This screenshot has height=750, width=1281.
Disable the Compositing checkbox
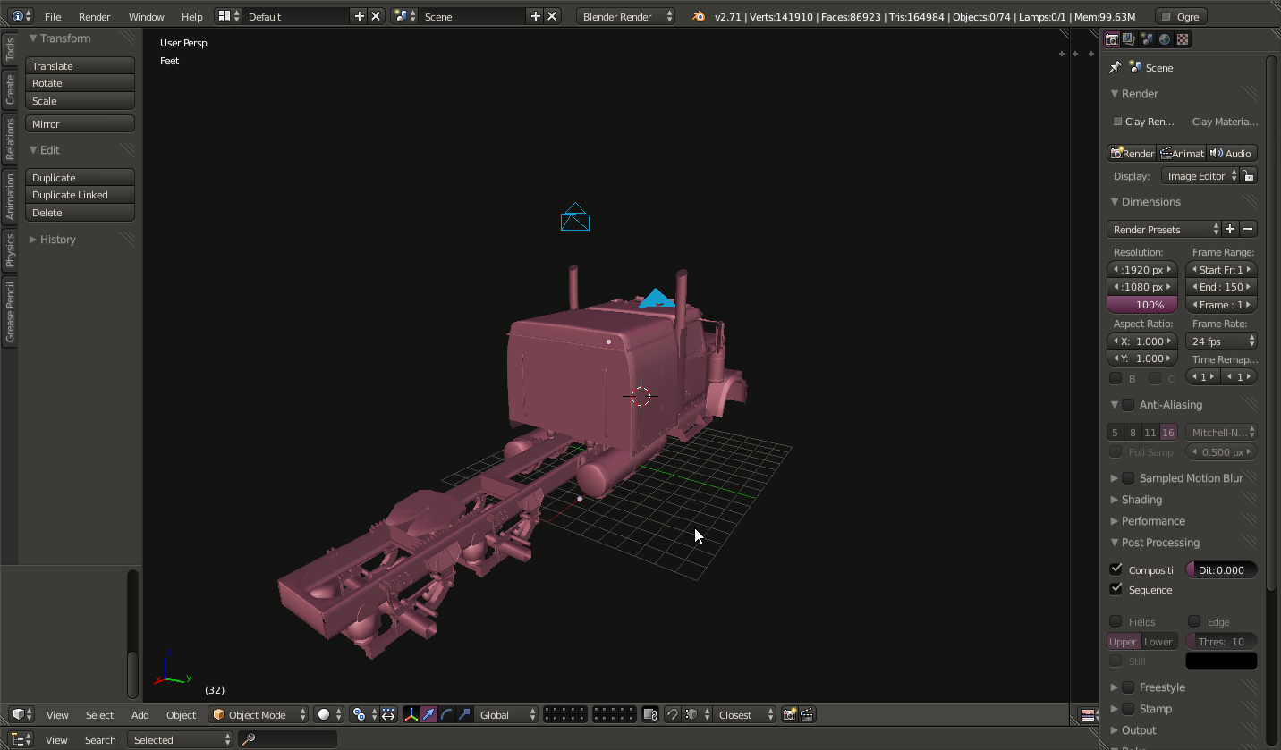tap(1116, 569)
